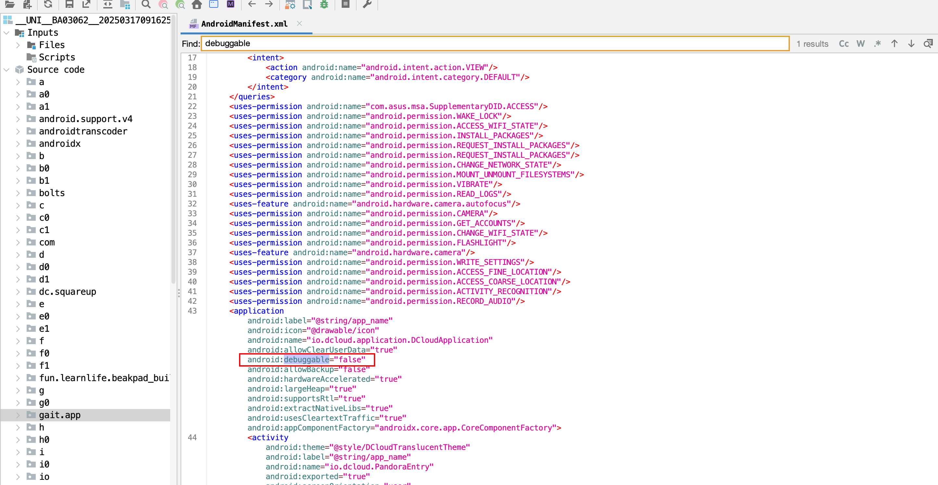Open the log viewer icon
Image resolution: width=938 pixels, height=485 pixels.
[345, 4]
